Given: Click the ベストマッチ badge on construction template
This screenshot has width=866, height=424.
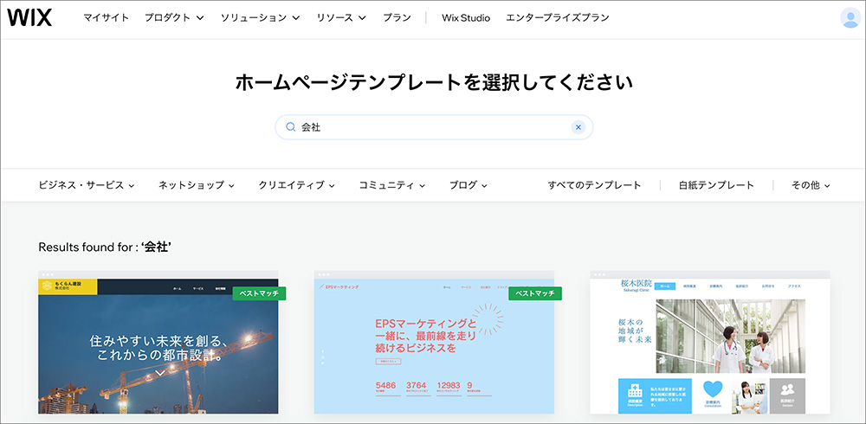Looking at the screenshot, I should tap(259, 293).
